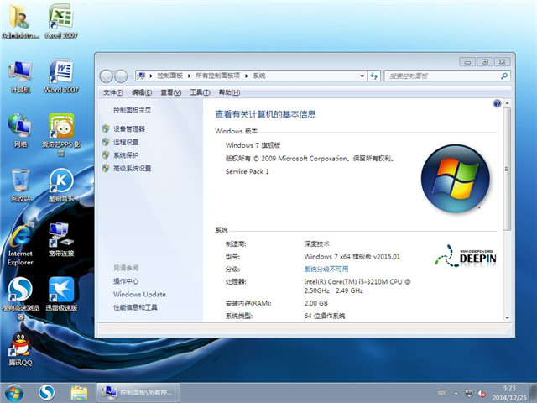
Task: Launch Word 2007 desktop shortcut
Action: point(61,76)
